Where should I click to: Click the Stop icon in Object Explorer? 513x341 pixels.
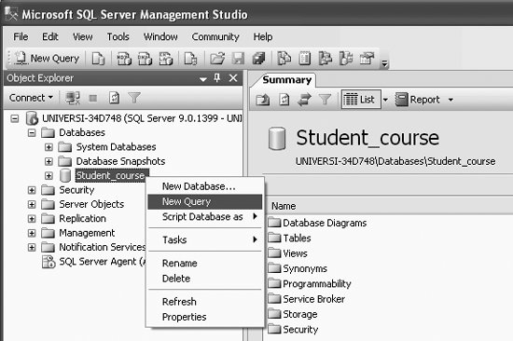coord(93,98)
